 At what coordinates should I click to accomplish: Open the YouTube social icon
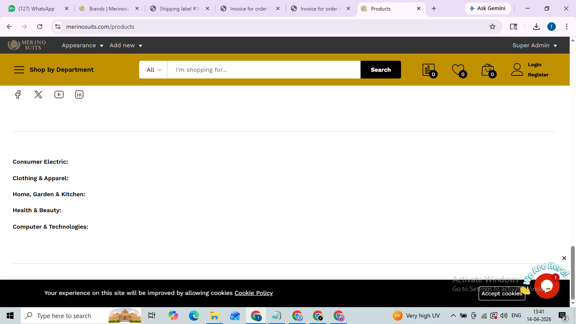[59, 94]
